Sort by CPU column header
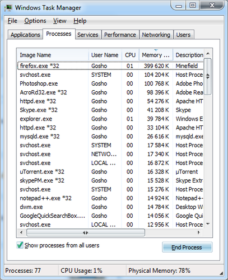This screenshot has height=280, width=228. pyautogui.click(x=131, y=55)
